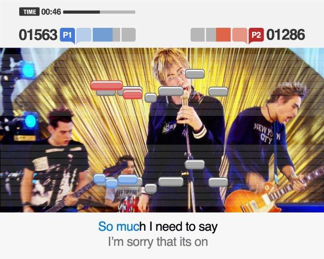Viewport: 324px width, 259px height.
Task: Click the rightmost gray note in upper track
Action: [218, 92]
